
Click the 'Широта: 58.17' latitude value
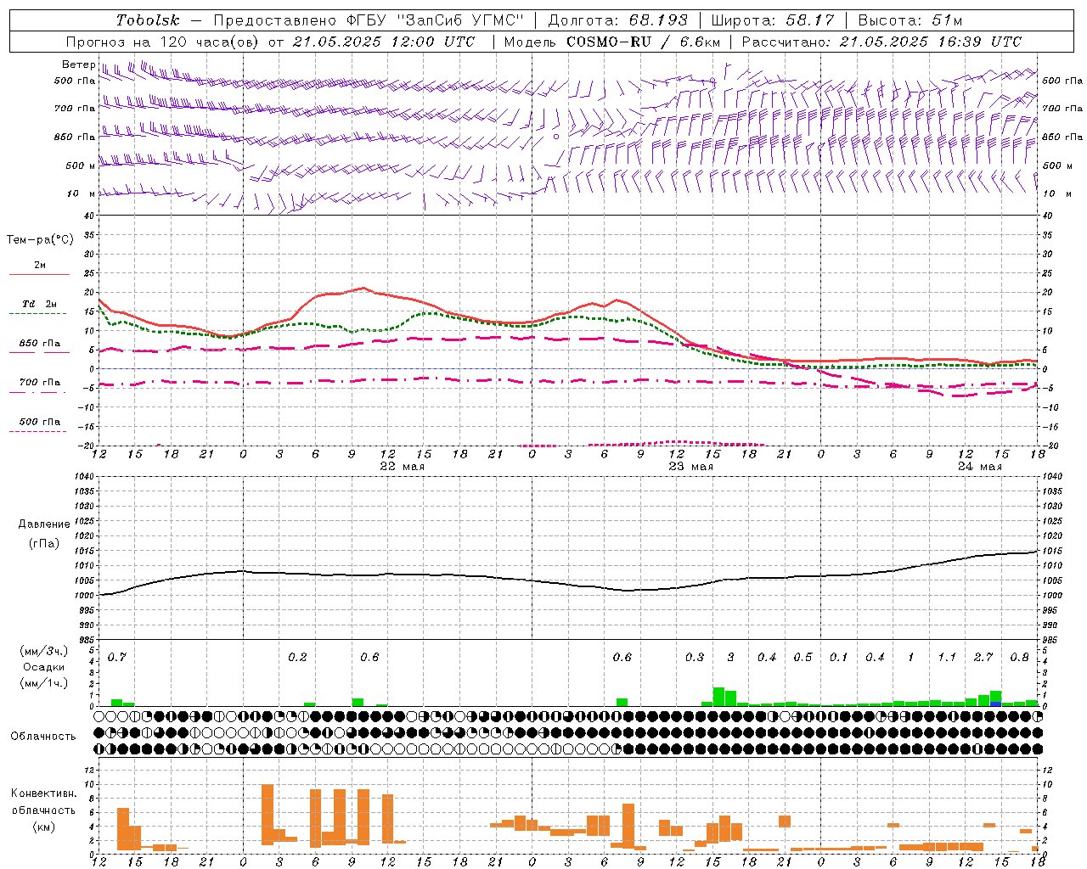[x=773, y=20]
